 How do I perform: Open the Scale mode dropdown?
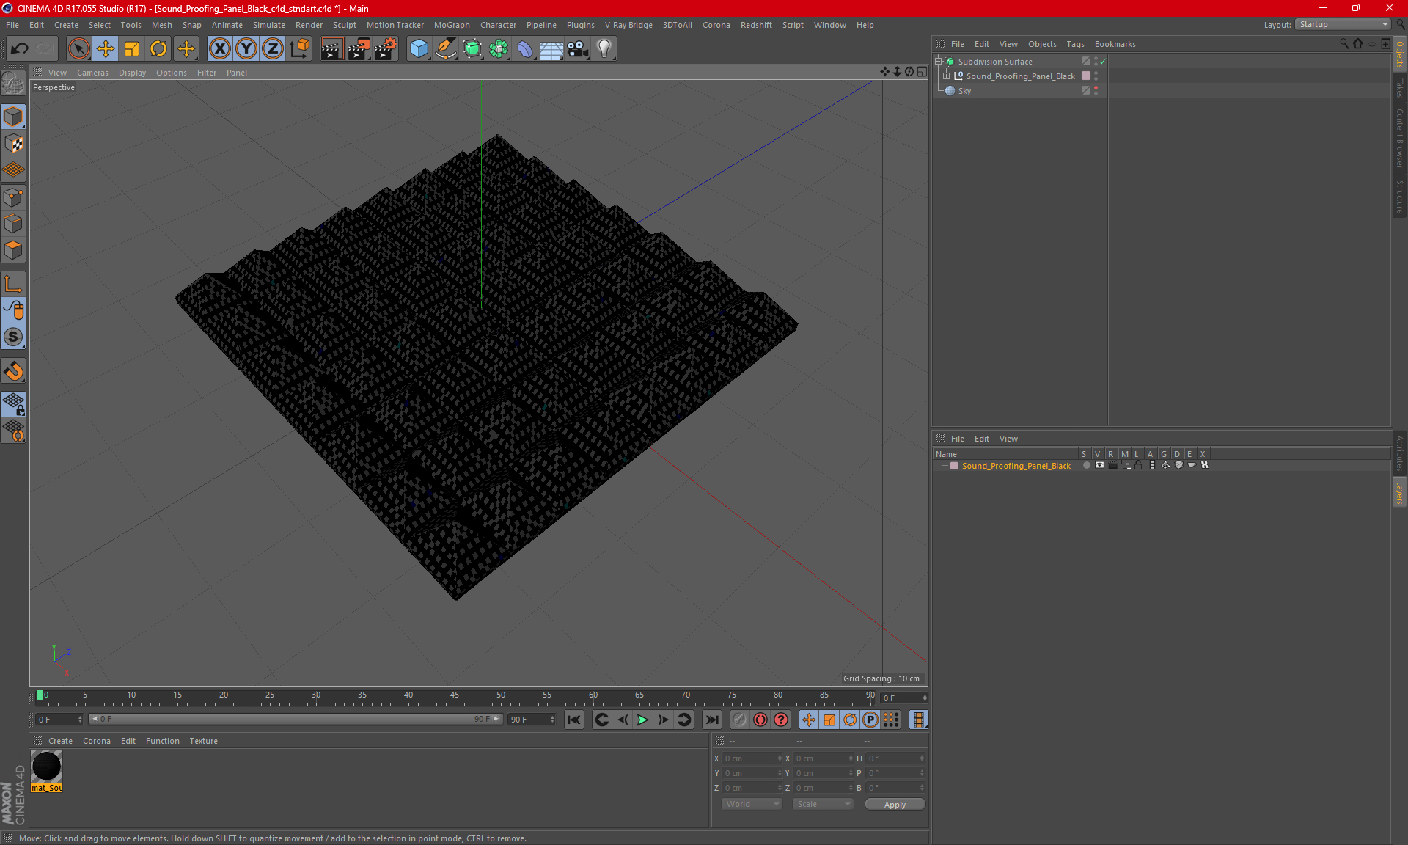(823, 804)
